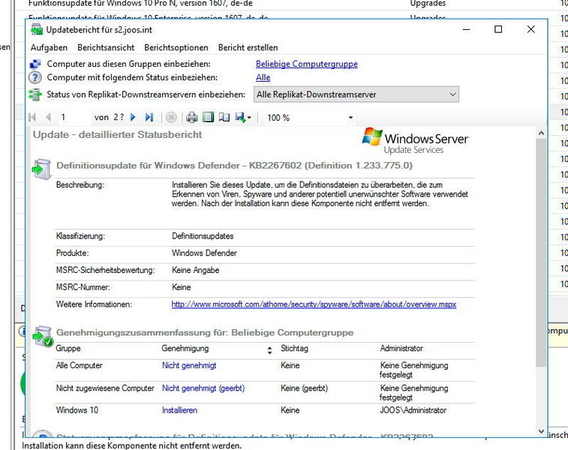Go to the previous report page

(48, 117)
